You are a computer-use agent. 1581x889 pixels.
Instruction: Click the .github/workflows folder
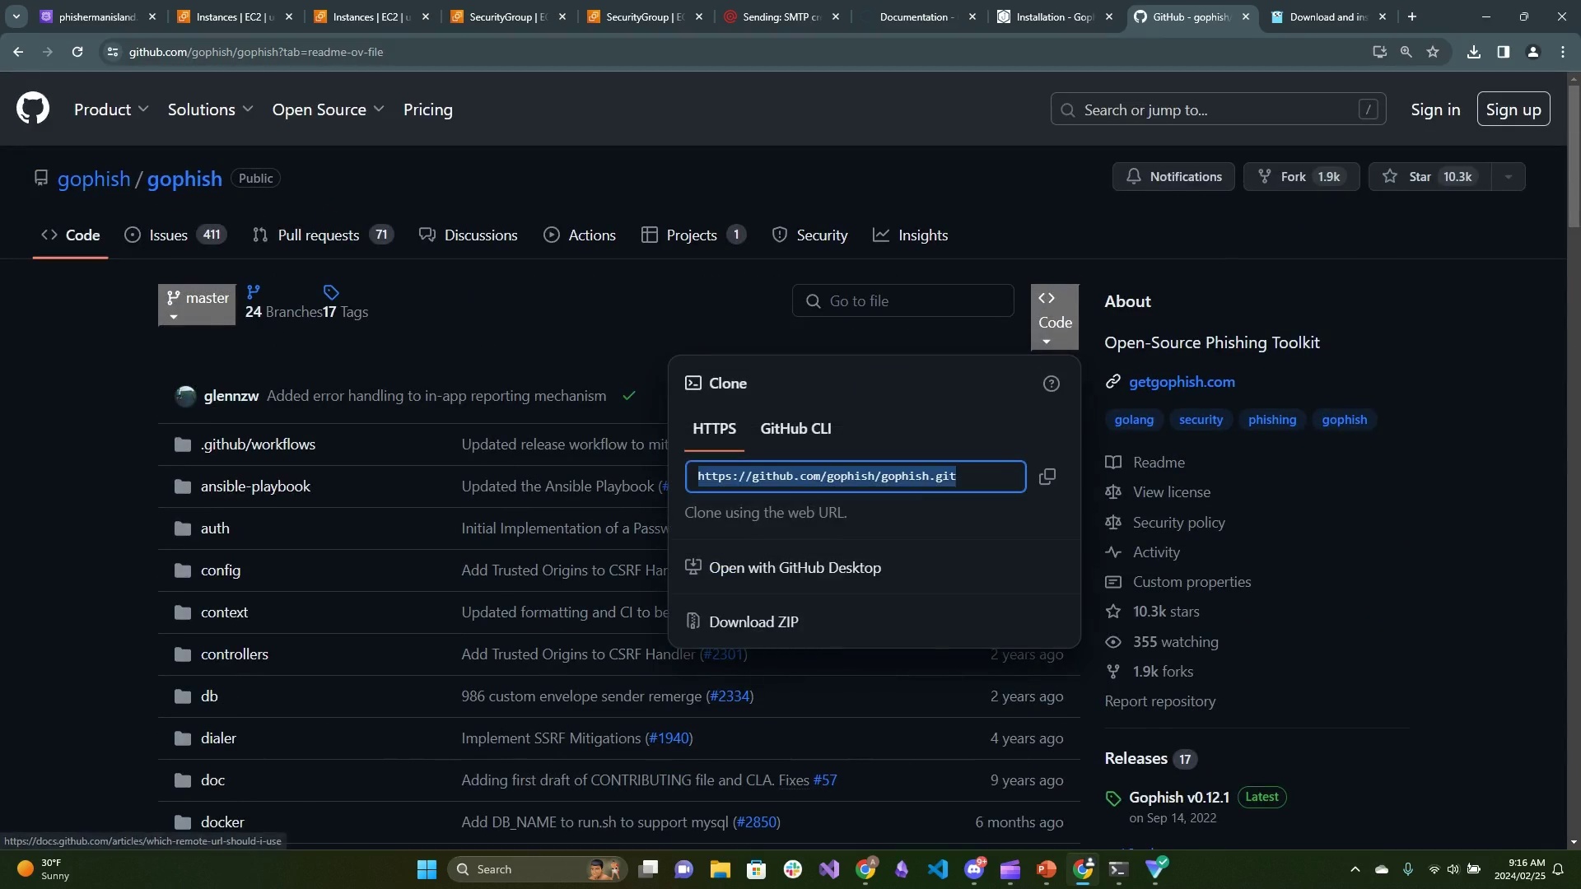(258, 444)
